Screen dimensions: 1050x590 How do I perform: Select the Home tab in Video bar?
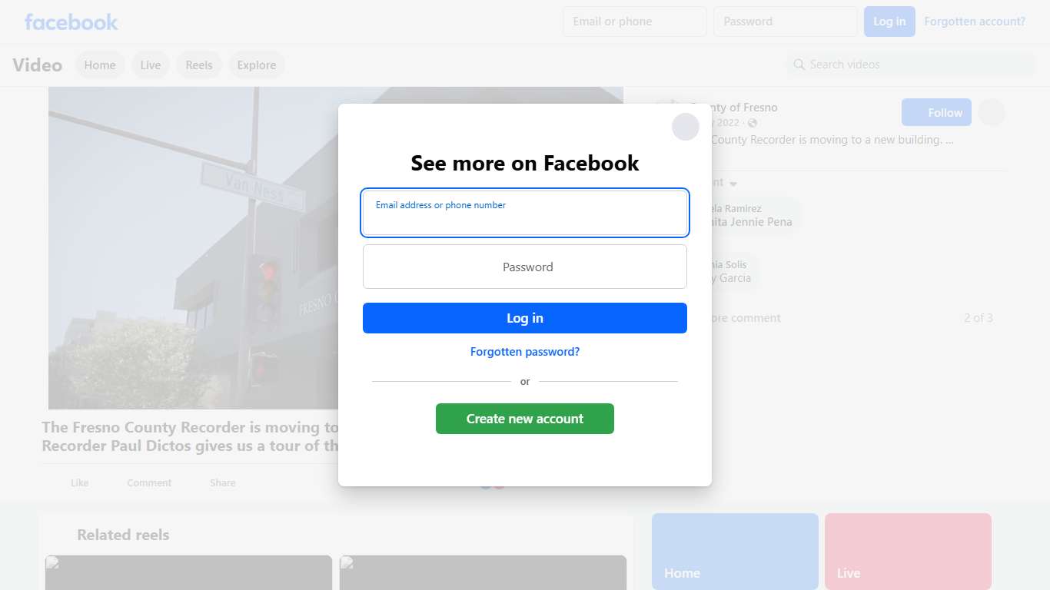[100, 65]
